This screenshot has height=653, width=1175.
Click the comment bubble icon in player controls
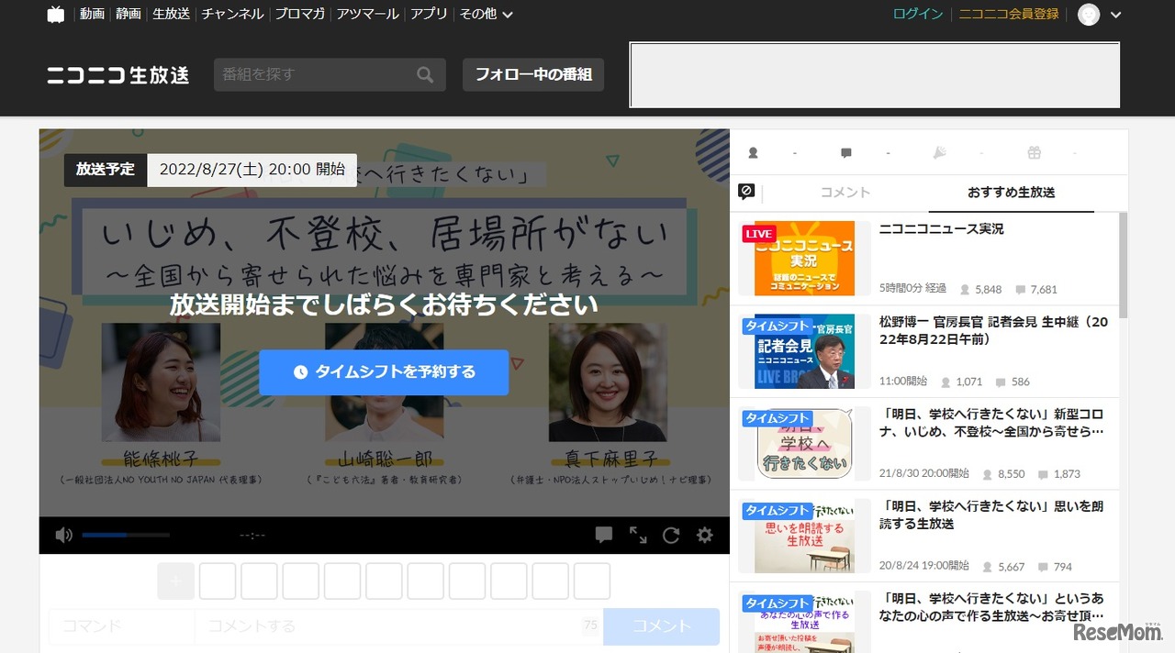[x=604, y=535]
